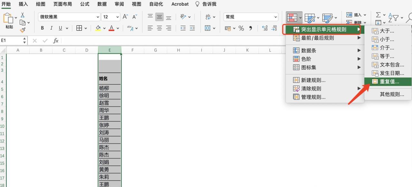Click the Wrap Text icon

pyautogui.click(x=208, y=17)
